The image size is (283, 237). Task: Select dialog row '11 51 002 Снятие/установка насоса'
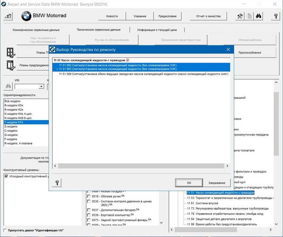(x=141, y=65)
